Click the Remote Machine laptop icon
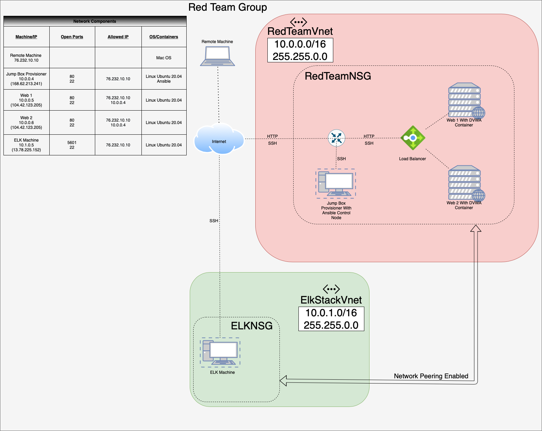The image size is (542, 431). (218, 56)
